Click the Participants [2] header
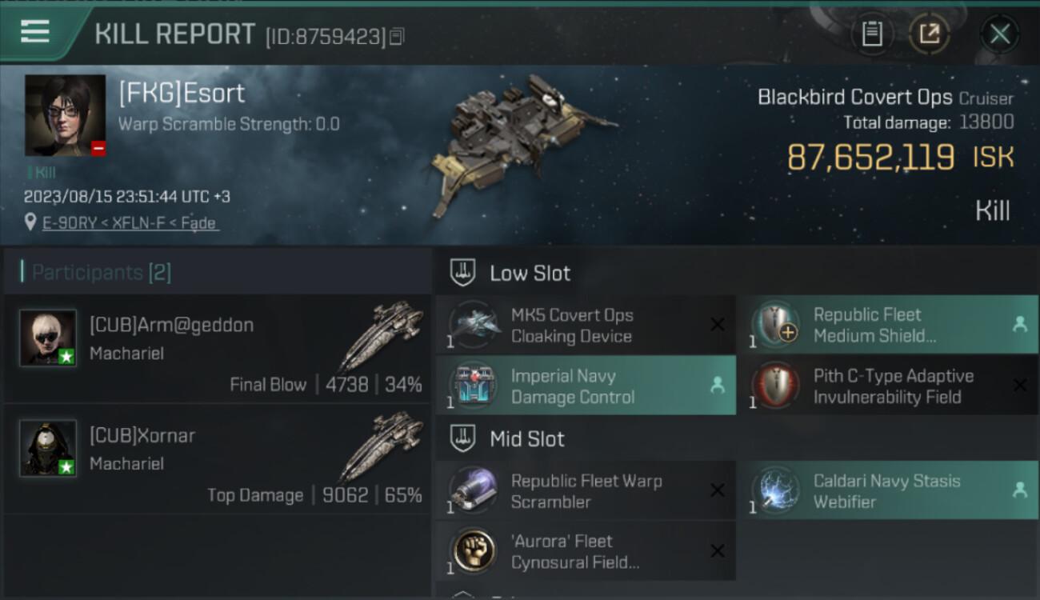 (101, 272)
